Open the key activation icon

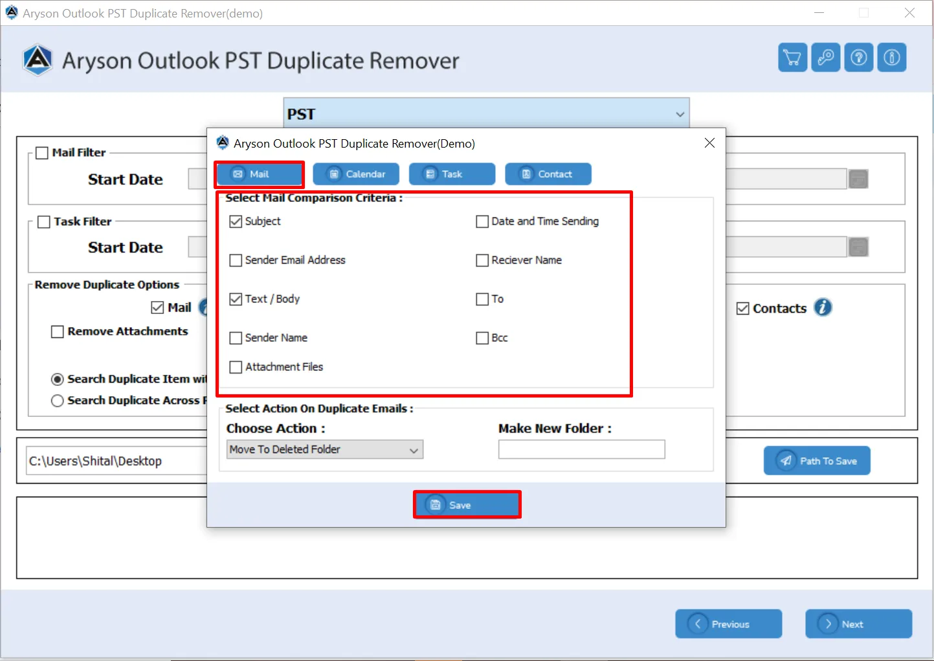click(x=825, y=58)
